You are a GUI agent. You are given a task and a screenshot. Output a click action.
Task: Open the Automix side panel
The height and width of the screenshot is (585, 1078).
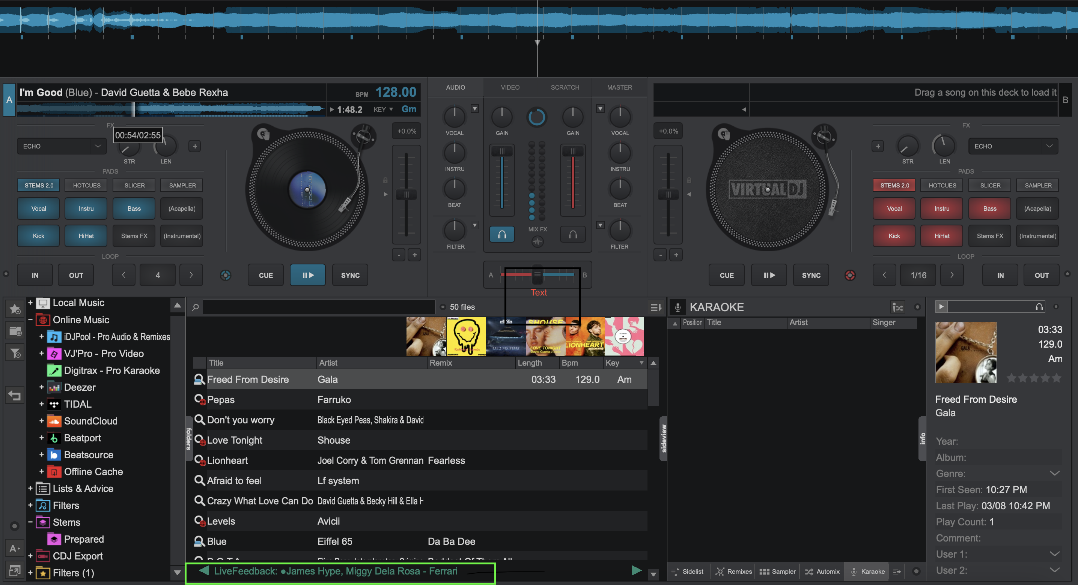(x=822, y=571)
